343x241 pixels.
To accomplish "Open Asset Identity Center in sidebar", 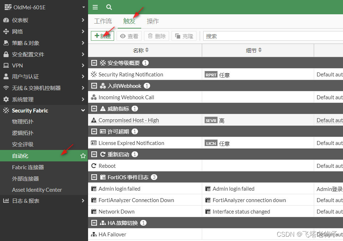I will tap(37, 190).
